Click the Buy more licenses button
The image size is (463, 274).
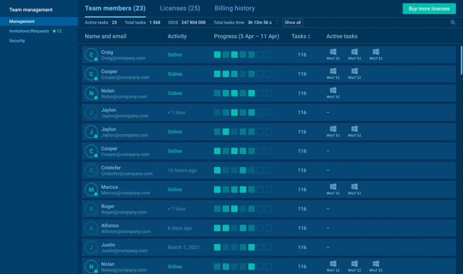click(429, 9)
